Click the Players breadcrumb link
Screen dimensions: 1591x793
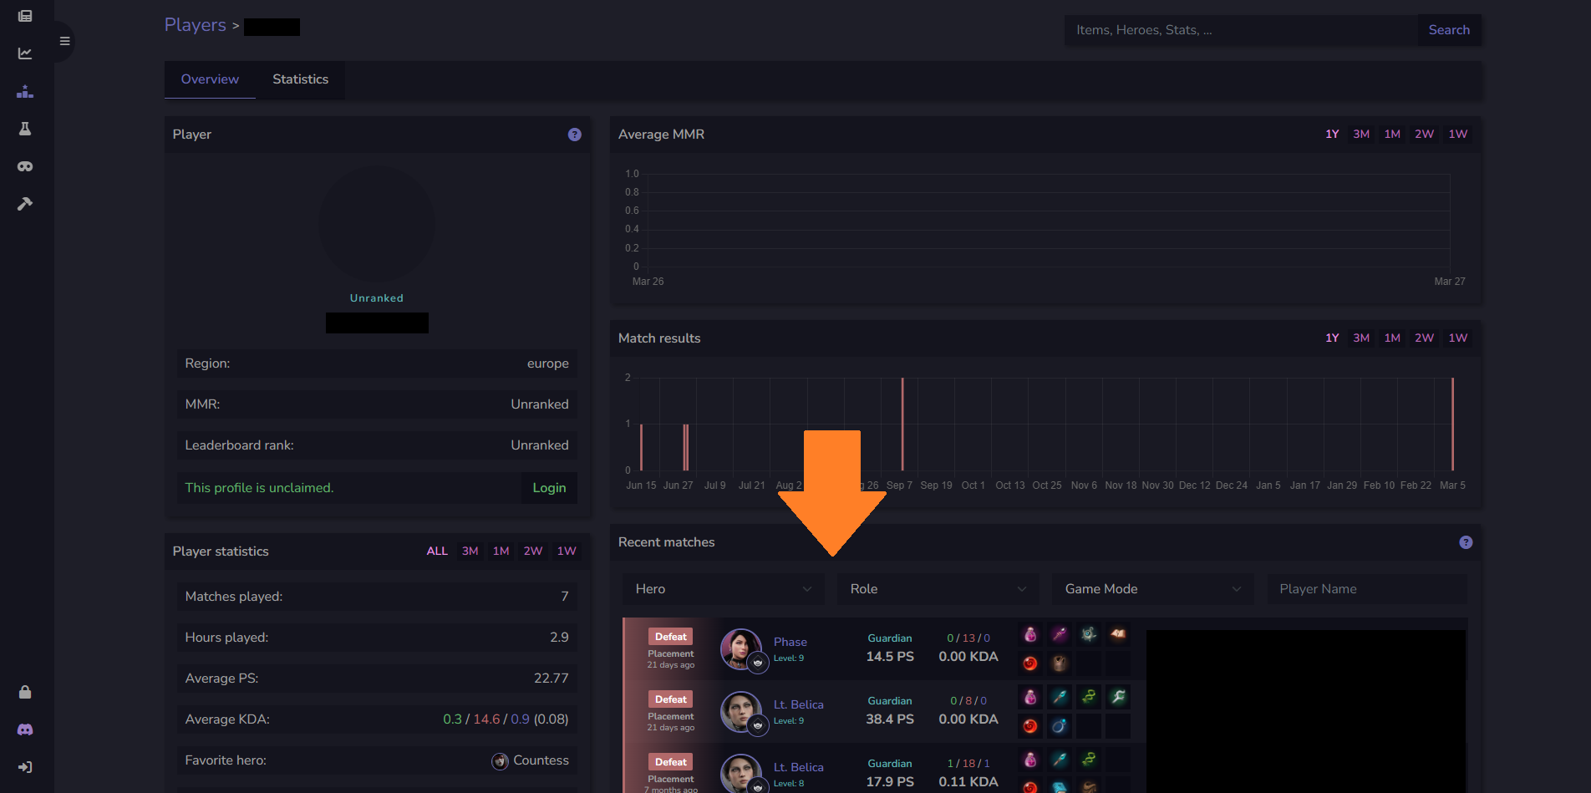coord(195,25)
